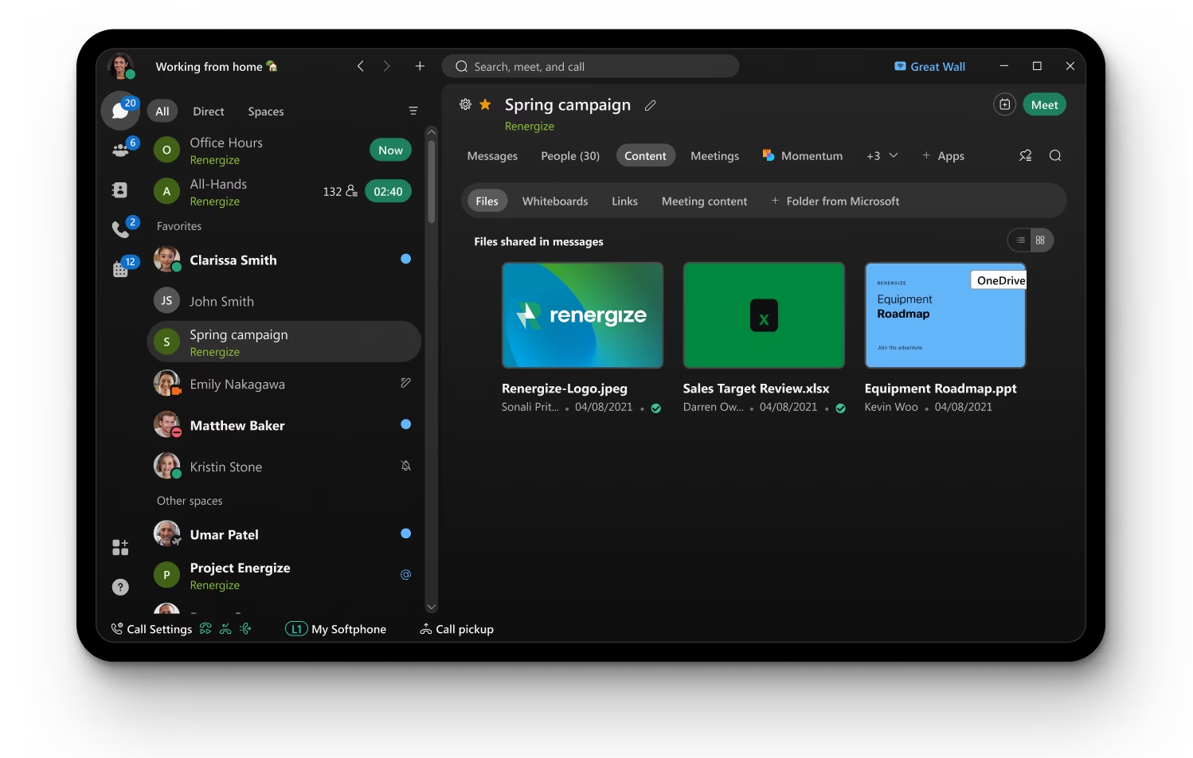Select the Files sub-tab
This screenshot has width=1193, height=758.
coord(487,201)
